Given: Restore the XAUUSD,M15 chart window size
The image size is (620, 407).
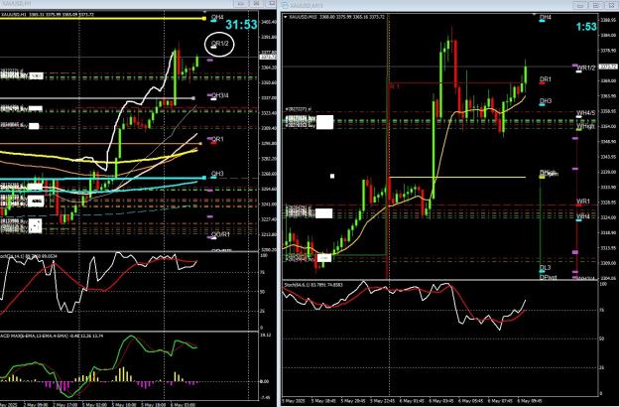Looking at the screenshot, I should [x=596, y=5].
